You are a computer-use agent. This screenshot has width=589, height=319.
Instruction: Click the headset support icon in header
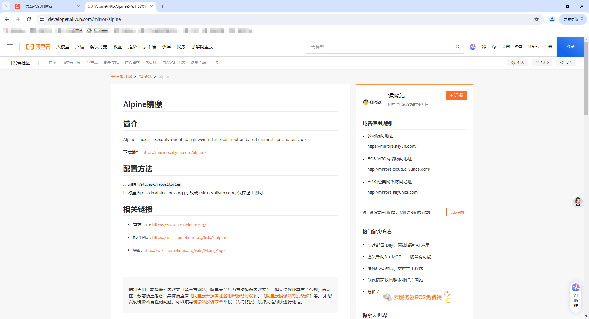pyautogui.click(x=494, y=47)
